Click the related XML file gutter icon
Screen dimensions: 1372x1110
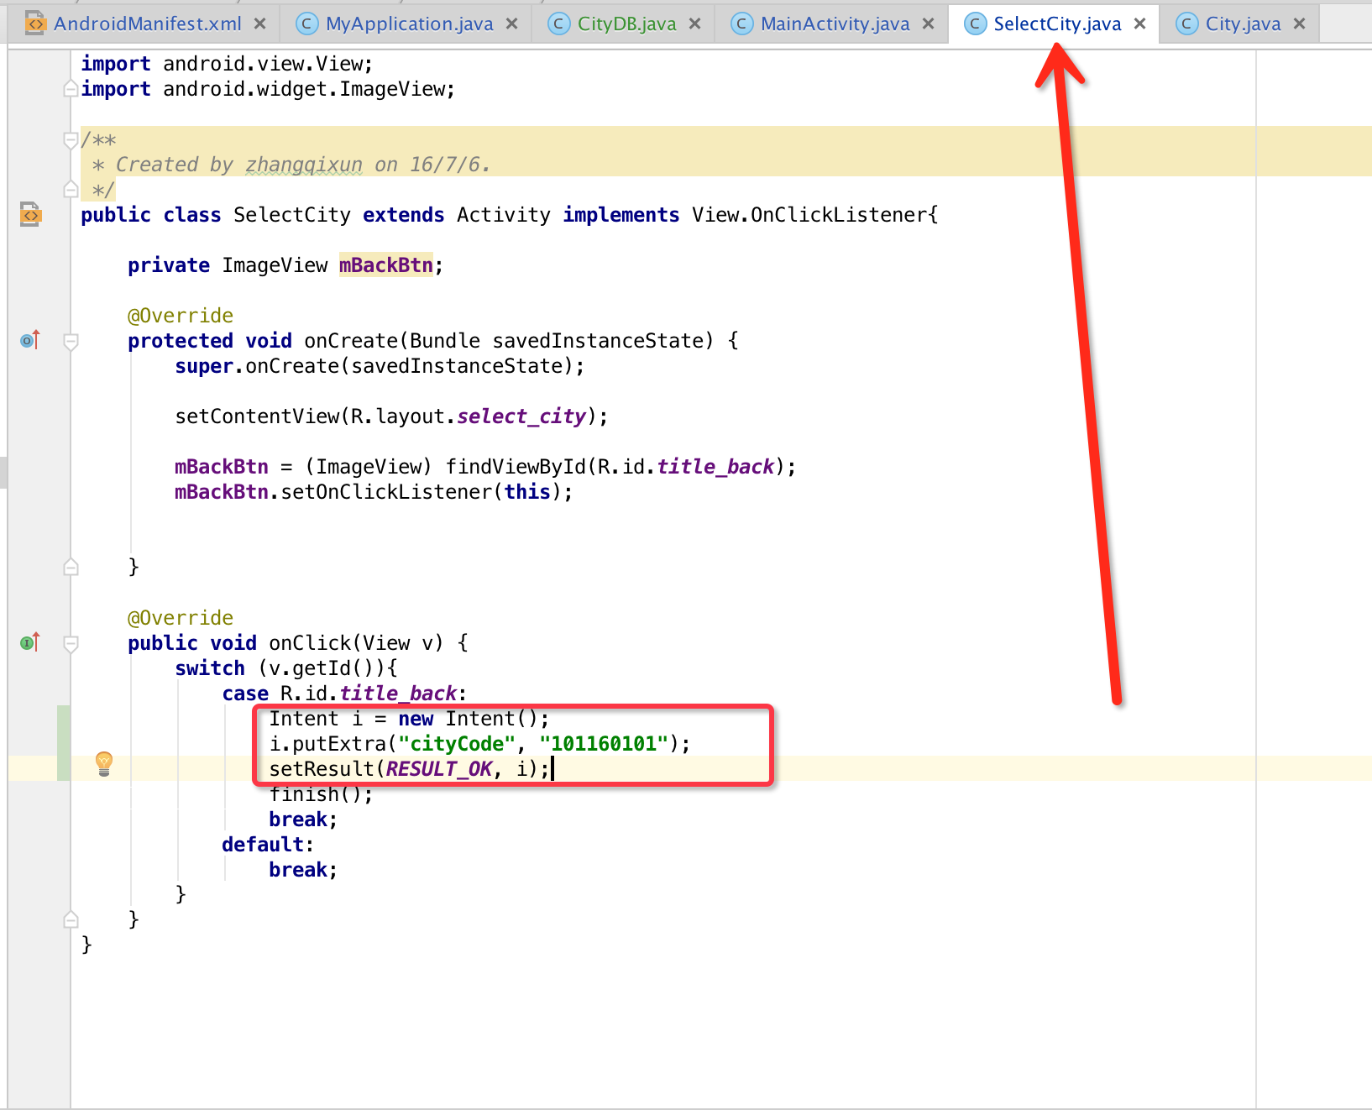[30, 214]
